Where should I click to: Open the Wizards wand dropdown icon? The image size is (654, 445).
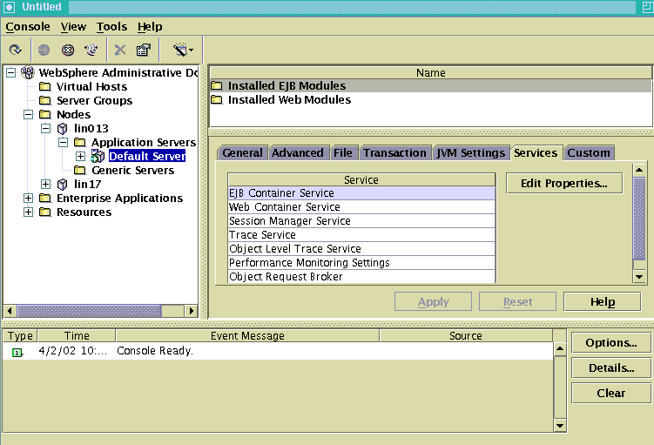(183, 50)
